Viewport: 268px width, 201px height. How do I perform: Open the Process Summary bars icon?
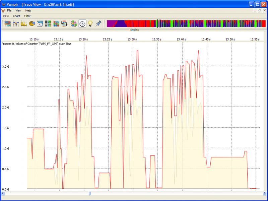48,23
